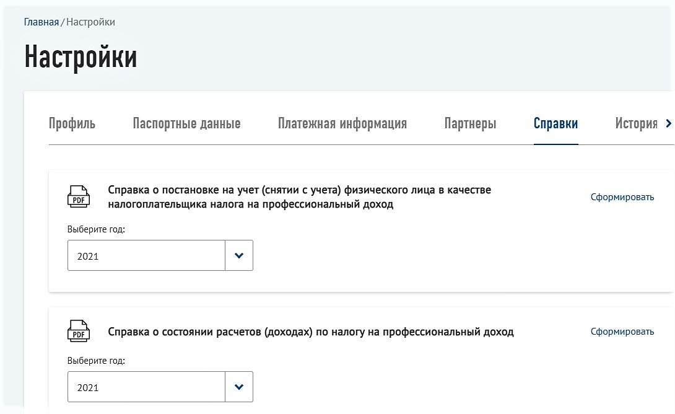Click Сформировать for the registration certificate
This screenshot has width=675, height=414.
pos(622,197)
